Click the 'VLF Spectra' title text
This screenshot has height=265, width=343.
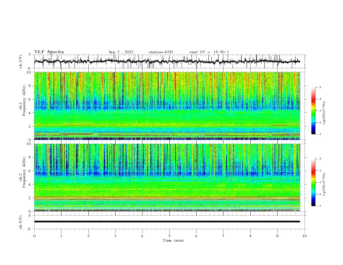click(x=49, y=52)
